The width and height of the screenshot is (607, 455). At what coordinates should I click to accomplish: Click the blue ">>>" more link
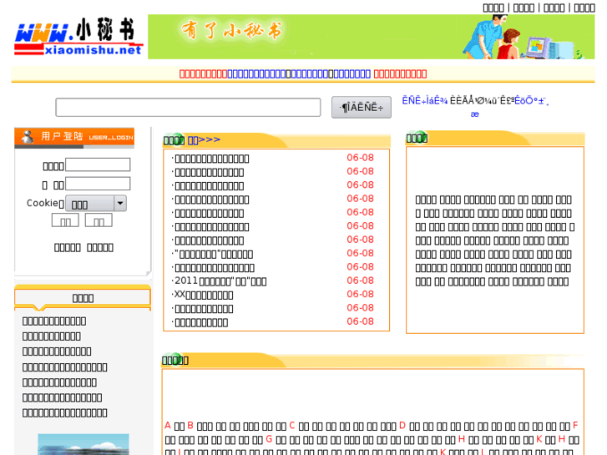tap(204, 139)
